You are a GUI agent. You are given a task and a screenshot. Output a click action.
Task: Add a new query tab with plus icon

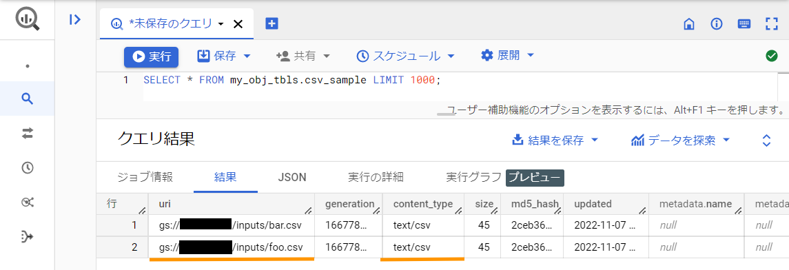point(271,23)
